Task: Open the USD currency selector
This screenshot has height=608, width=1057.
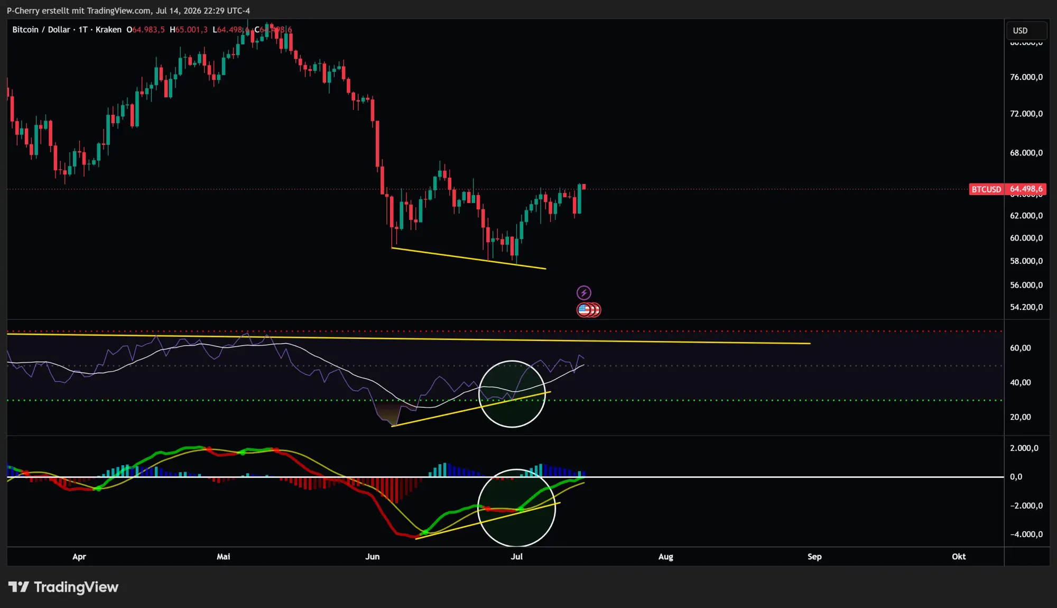Action: 1026,30
